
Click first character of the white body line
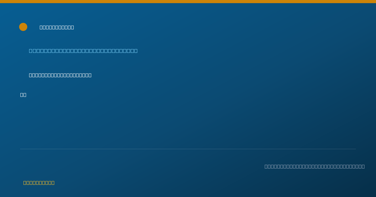pos(30,75)
